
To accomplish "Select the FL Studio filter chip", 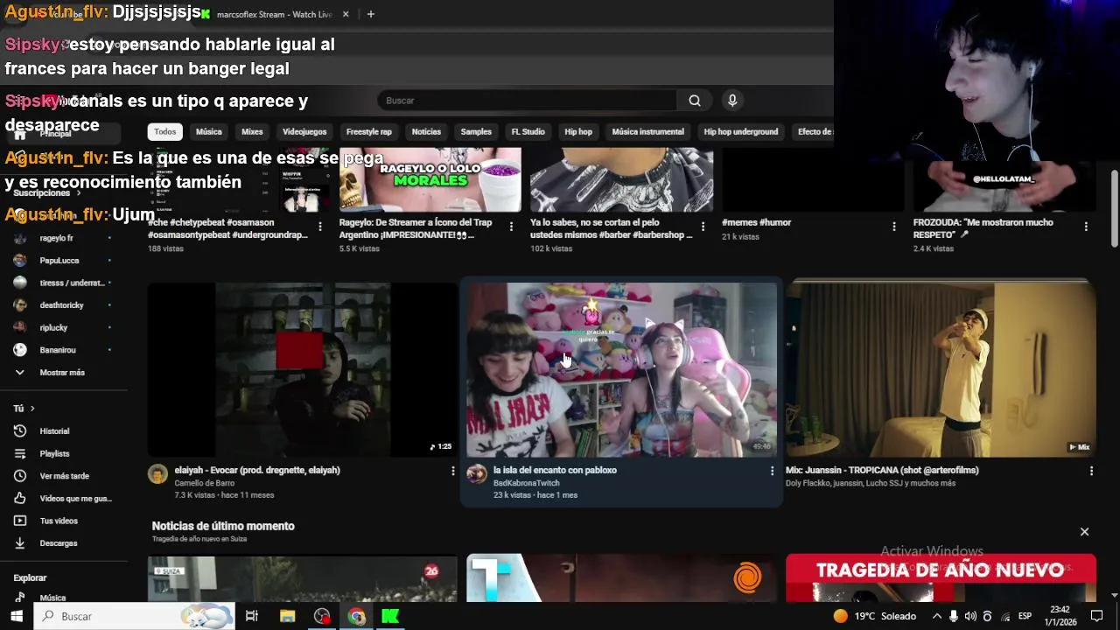I will (x=528, y=132).
